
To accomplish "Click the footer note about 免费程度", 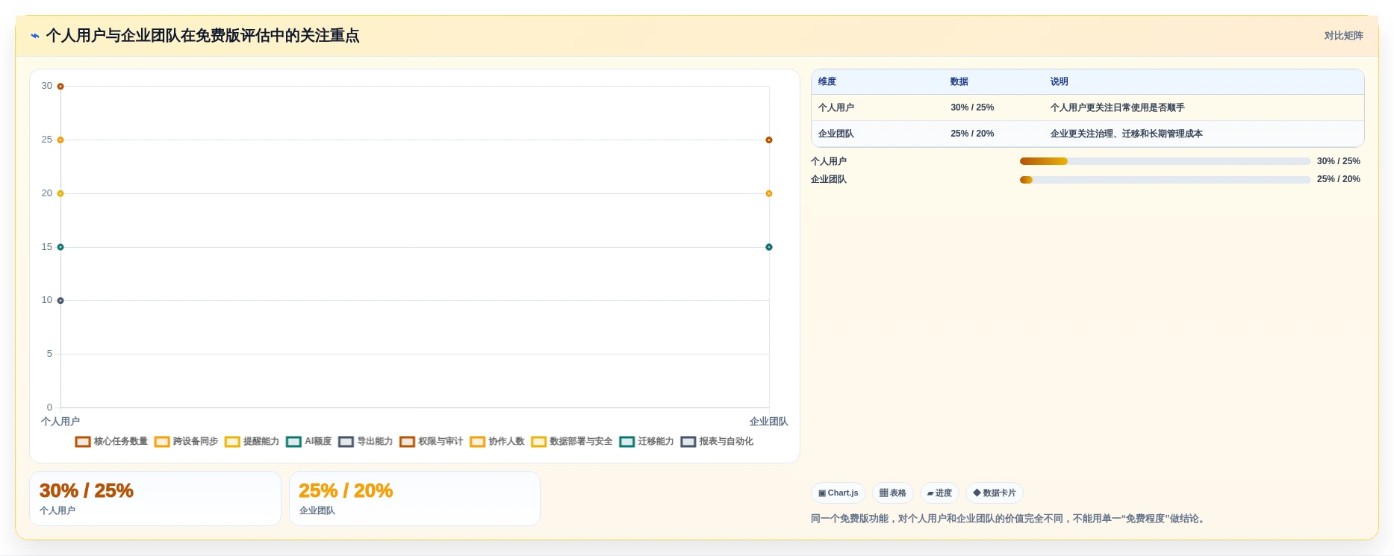I will coord(1009,519).
